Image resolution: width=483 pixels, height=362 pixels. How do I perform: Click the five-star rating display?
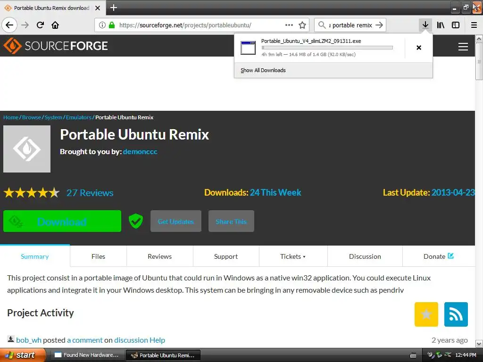click(32, 193)
